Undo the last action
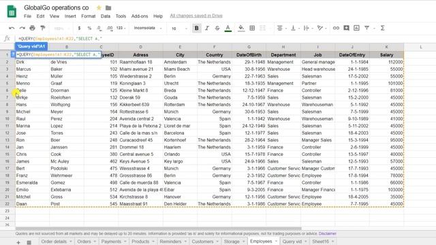Image resolution: width=436 pixels, height=245 pixels. (12, 28)
